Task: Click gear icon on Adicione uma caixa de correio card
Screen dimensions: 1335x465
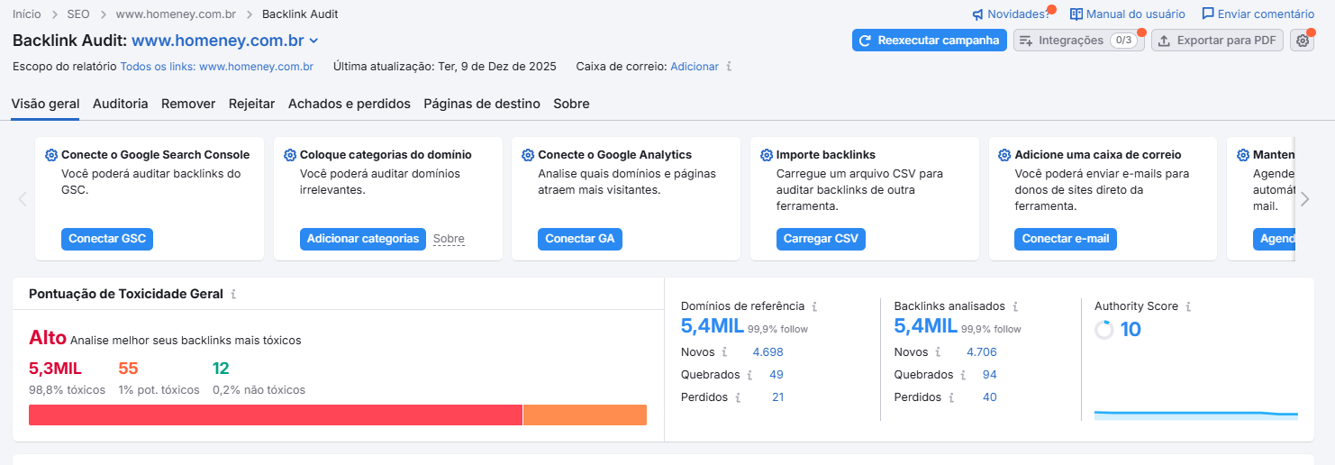Action: tap(1005, 155)
